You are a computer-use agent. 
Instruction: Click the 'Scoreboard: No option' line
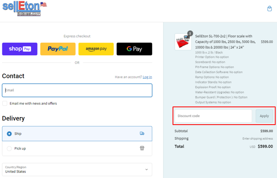pyautogui.click(x=210, y=62)
